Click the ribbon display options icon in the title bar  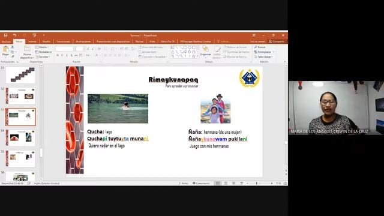click(x=254, y=35)
